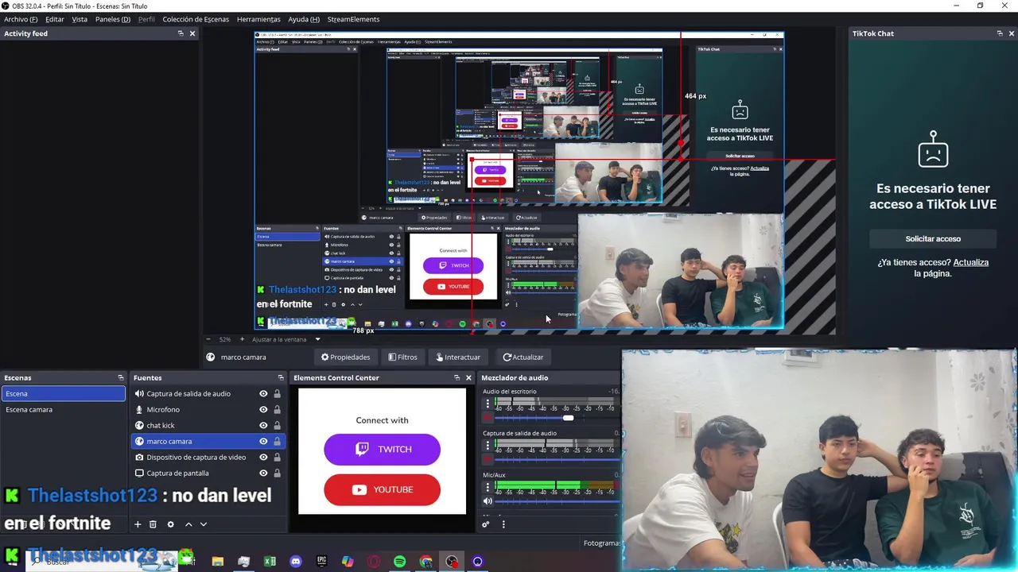Click Solicitar acceso in TikTok Chat
Viewport: 1018px width, 572px height.
(933, 238)
